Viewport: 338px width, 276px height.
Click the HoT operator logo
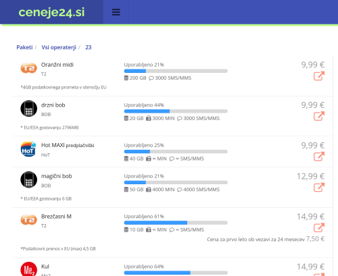tap(28, 149)
